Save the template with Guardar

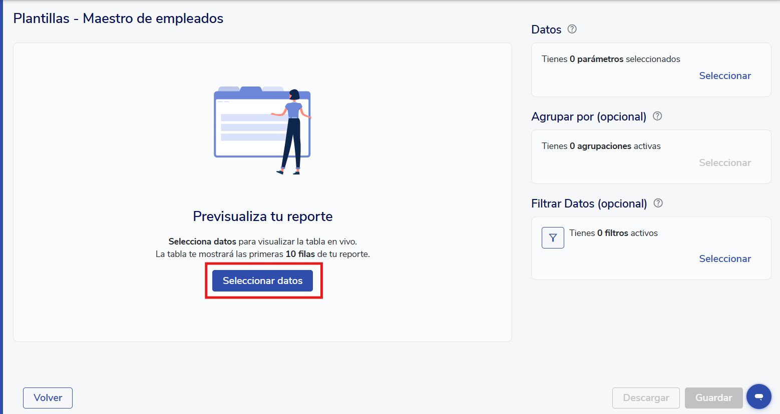(713, 398)
